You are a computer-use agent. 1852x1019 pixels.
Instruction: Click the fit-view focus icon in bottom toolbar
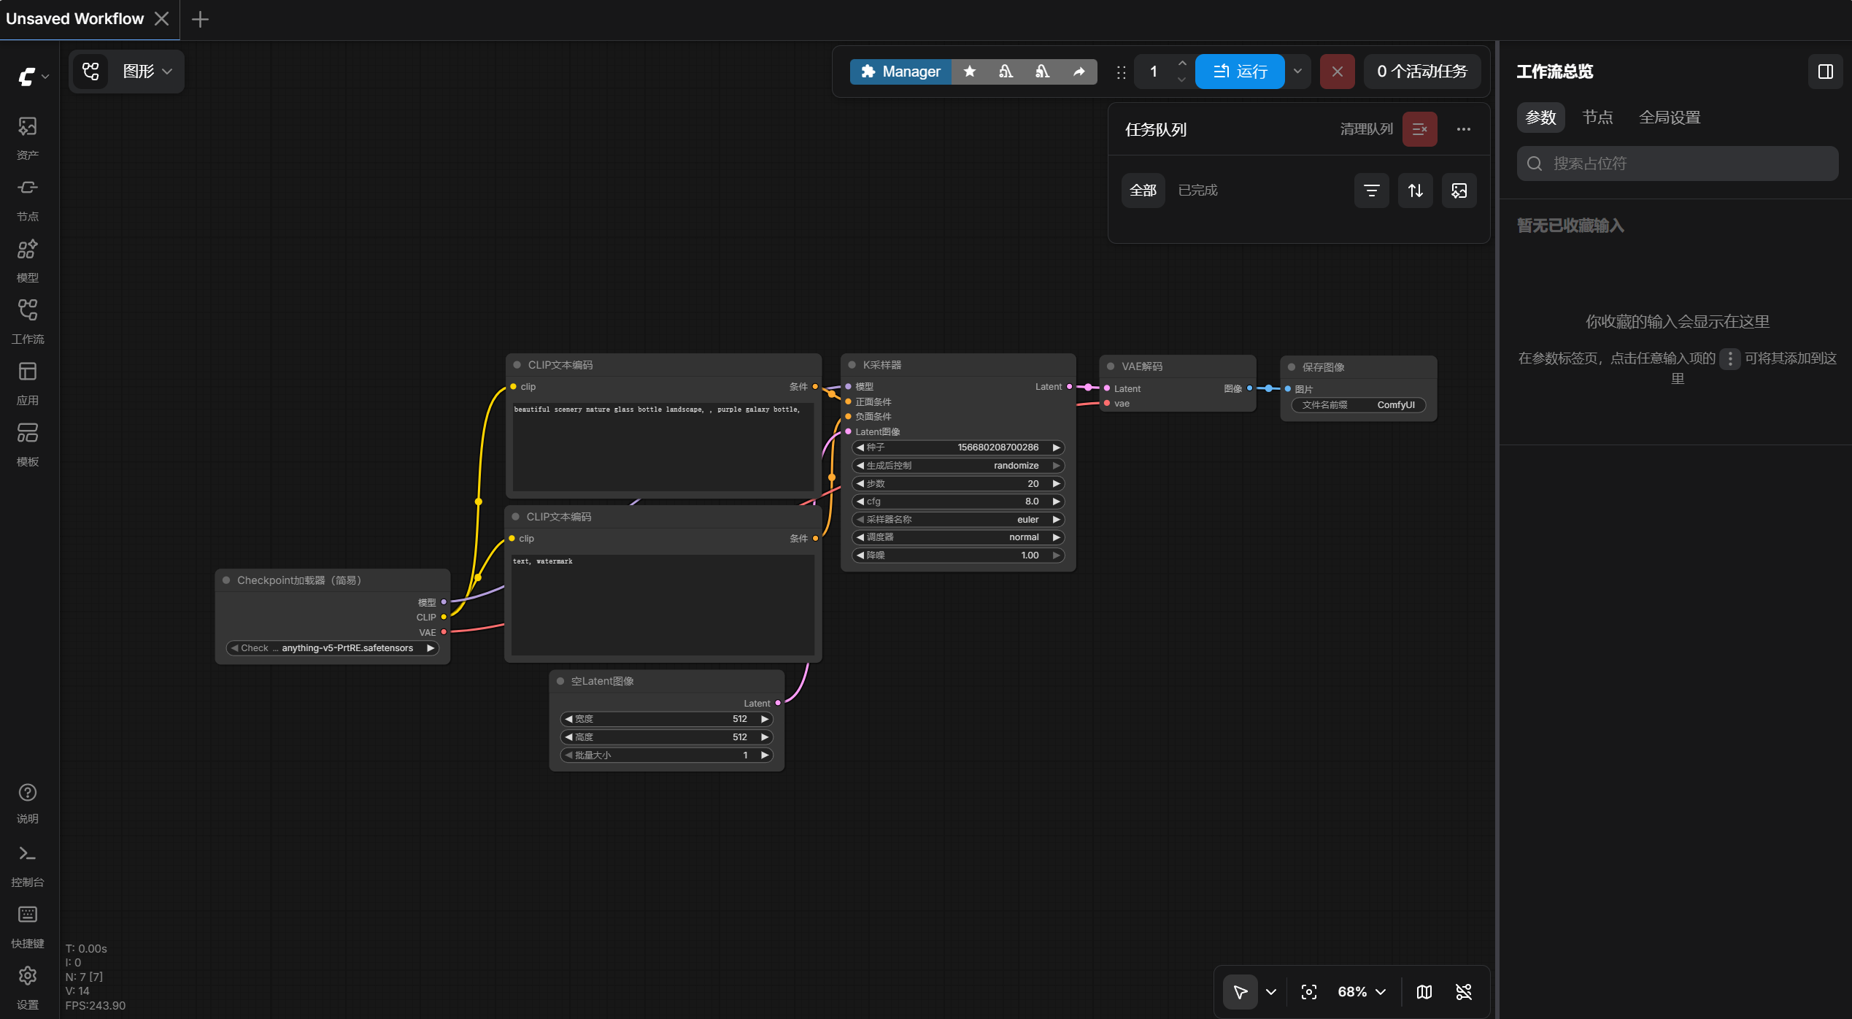pos(1308,992)
